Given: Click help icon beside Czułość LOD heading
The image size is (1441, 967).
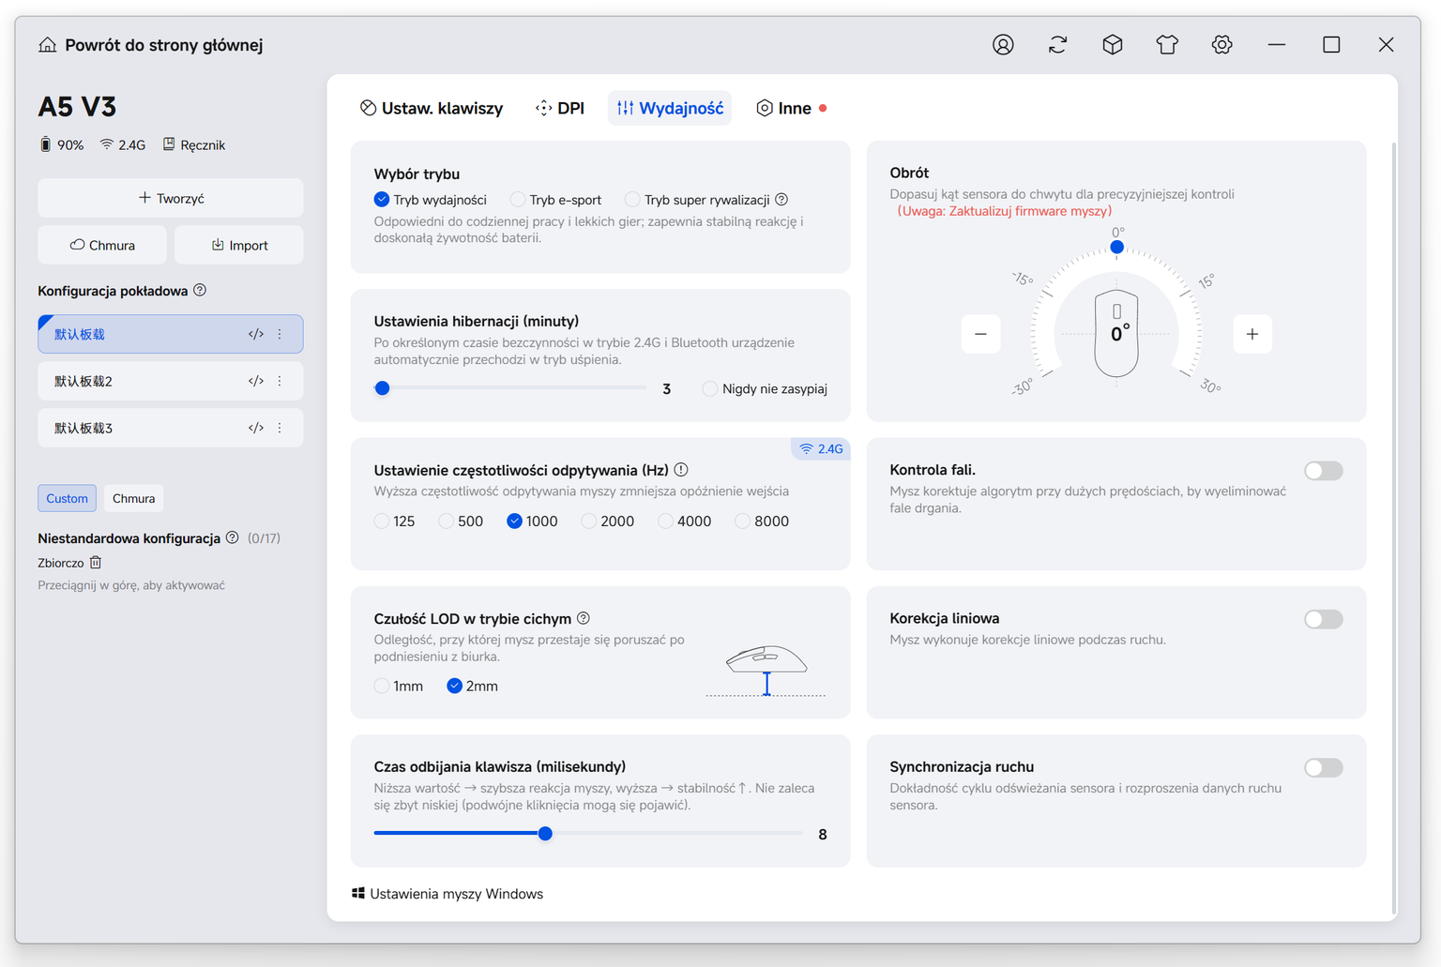Looking at the screenshot, I should point(584,618).
